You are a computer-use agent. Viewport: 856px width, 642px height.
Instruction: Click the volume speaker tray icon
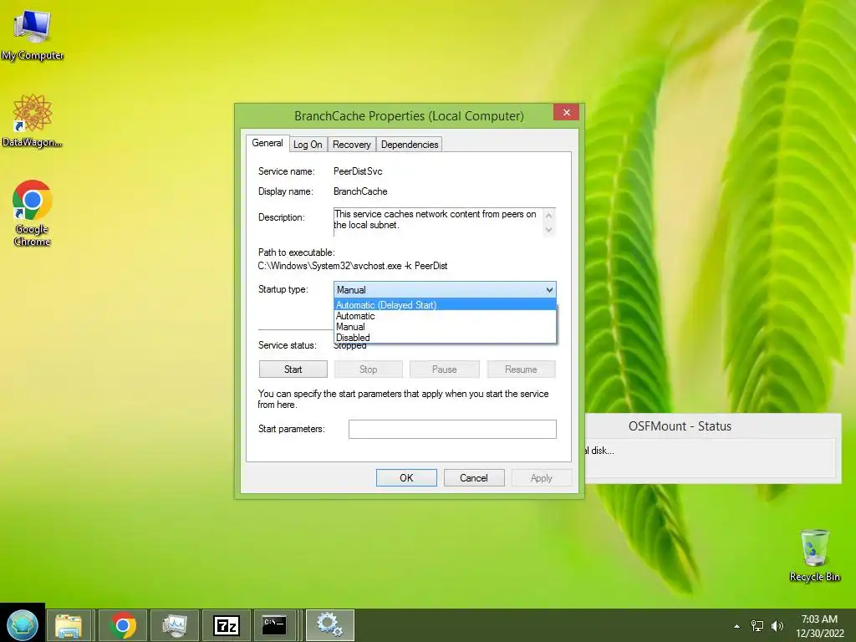click(777, 626)
